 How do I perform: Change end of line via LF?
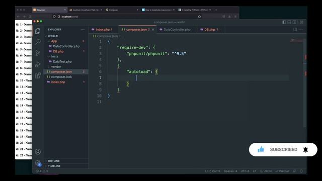coord(254,171)
